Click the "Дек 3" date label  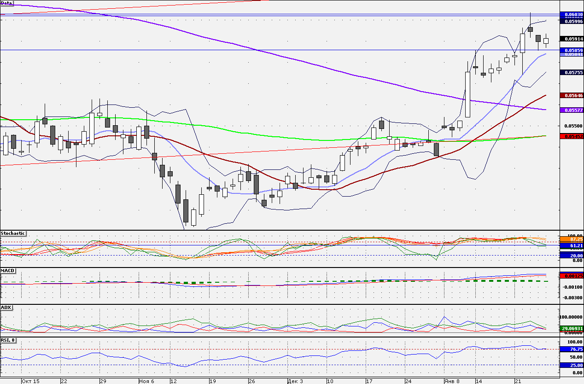tap(295, 381)
